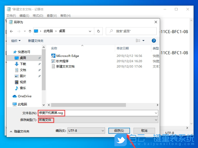Click the pin icon beside 图片
The width and height of the screenshot is (198, 148).
pos(39,76)
